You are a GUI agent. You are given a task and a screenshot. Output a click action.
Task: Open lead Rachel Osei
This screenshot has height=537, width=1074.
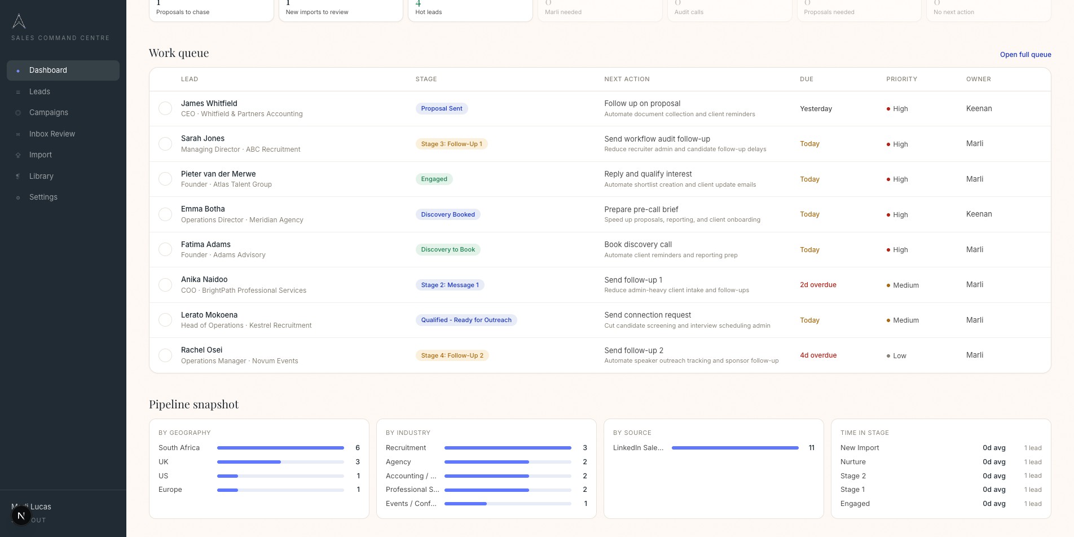[x=202, y=350]
